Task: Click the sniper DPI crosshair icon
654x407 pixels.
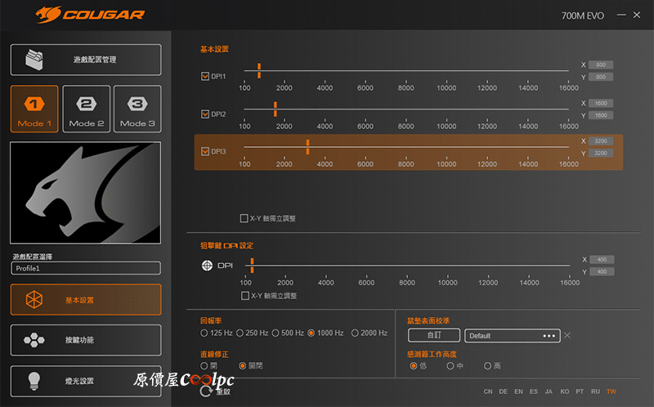Action: point(207,266)
